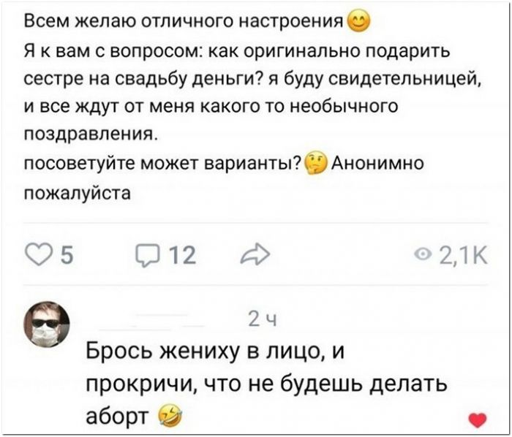Image resolution: width=512 pixels, height=437 pixels.
Task: Open the commenter's masked avatar profile
Action: (x=48, y=324)
